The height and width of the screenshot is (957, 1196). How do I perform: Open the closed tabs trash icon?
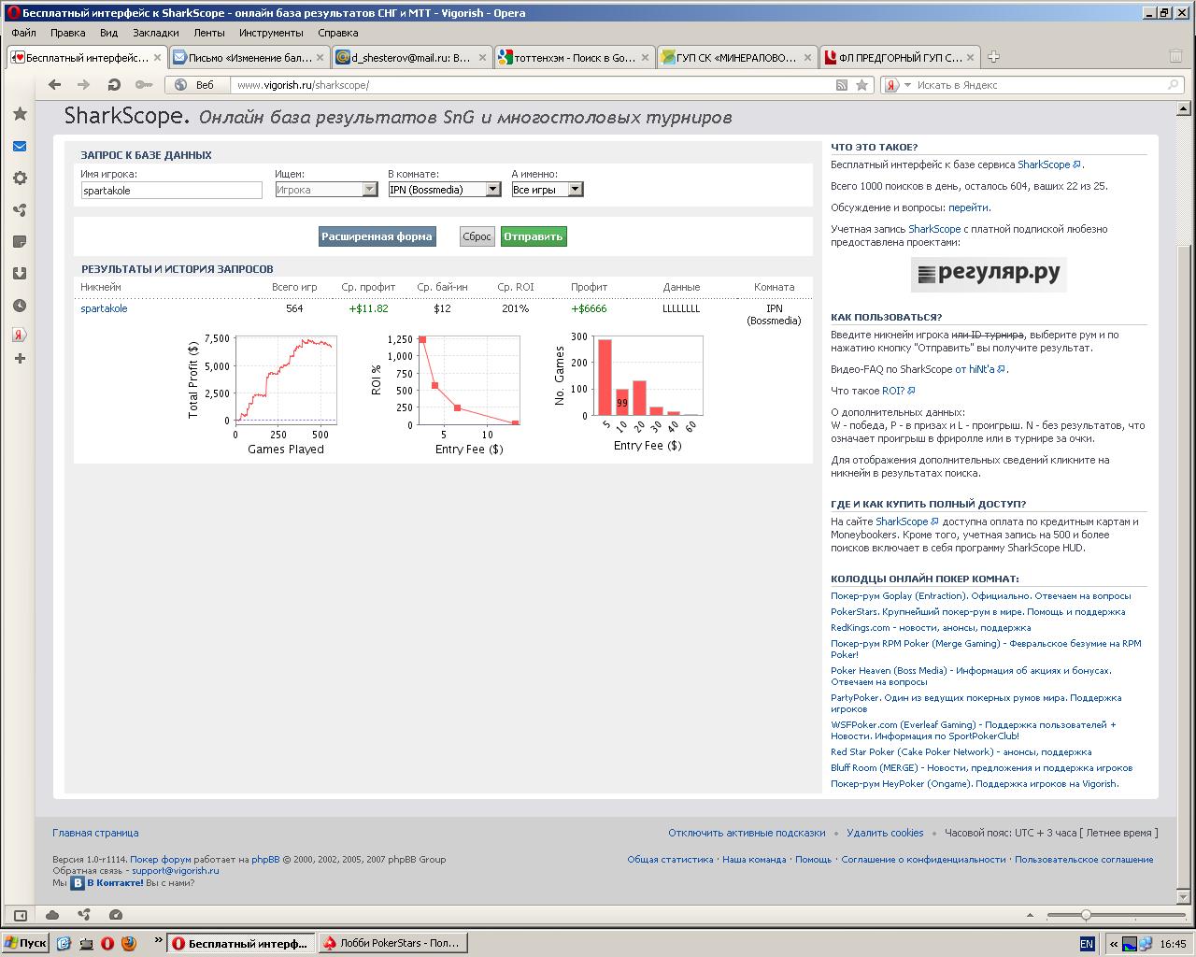[1175, 57]
